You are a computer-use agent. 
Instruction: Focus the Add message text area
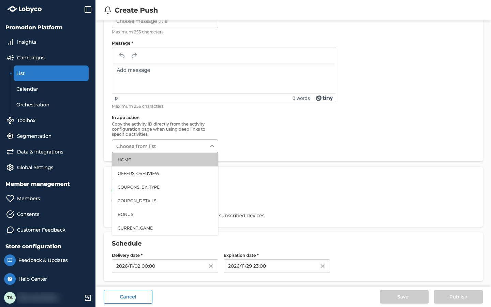[224, 78]
